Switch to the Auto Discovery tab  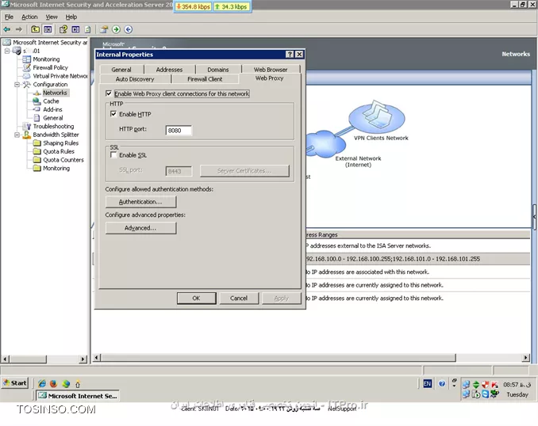point(135,79)
